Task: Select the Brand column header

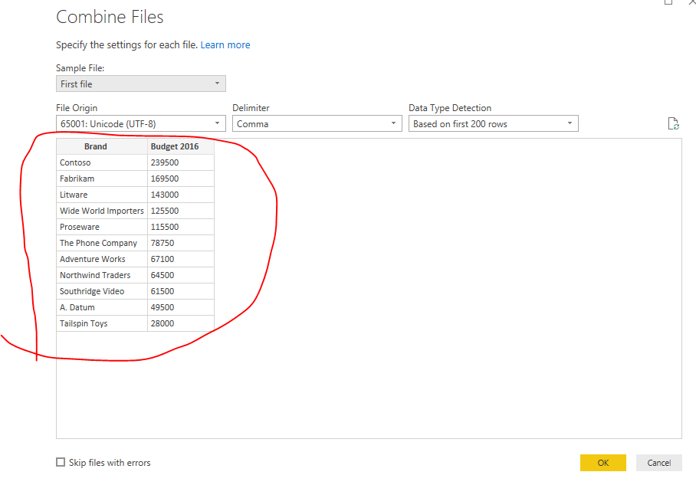Action: (102, 146)
